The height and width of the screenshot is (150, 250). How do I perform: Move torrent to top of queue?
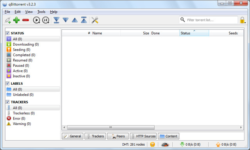pyautogui.click(x=84, y=20)
